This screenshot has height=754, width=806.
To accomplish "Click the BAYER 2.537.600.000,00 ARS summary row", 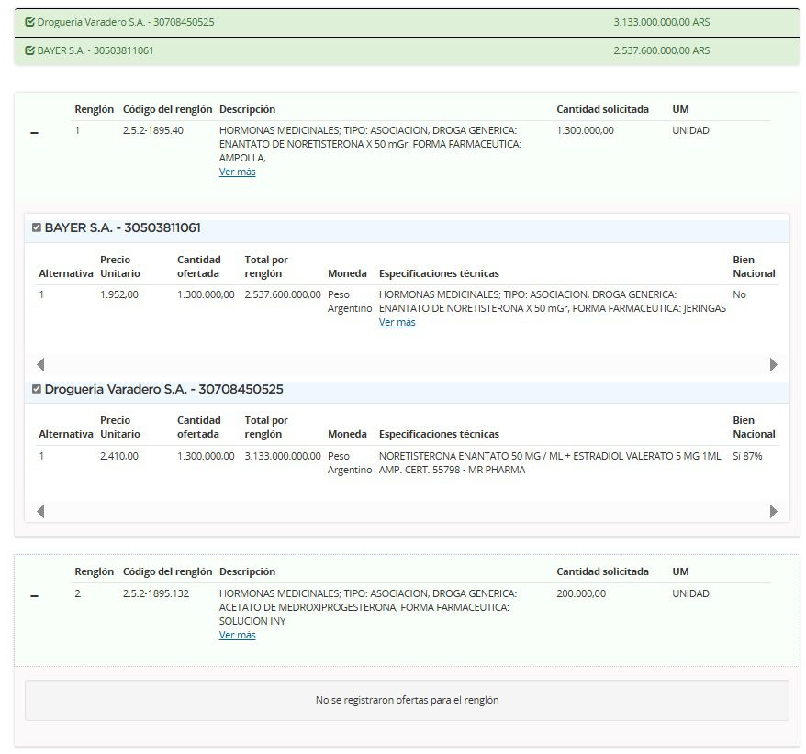I will (x=661, y=51).
